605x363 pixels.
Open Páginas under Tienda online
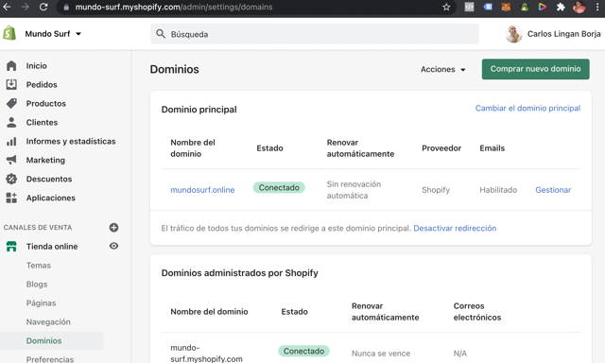pyautogui.click(x=41, y=303)
